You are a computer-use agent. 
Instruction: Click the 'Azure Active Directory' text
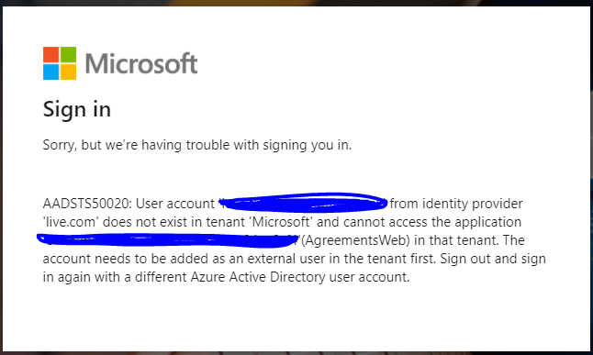coord(258,277)
